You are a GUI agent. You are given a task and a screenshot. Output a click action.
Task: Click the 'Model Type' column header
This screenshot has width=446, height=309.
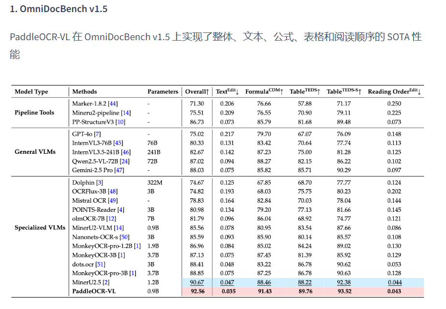pos(31,91)
